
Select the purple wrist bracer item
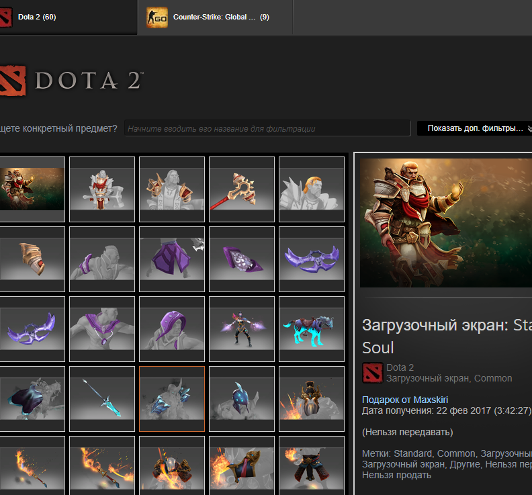(102, 259)
